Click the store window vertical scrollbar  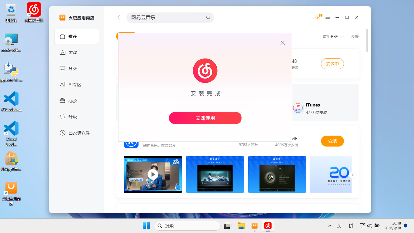pos(367,40)
